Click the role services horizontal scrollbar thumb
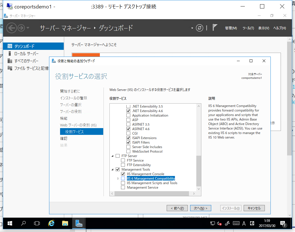This screenshot has height=232, width=295. (x=152, y=193)
